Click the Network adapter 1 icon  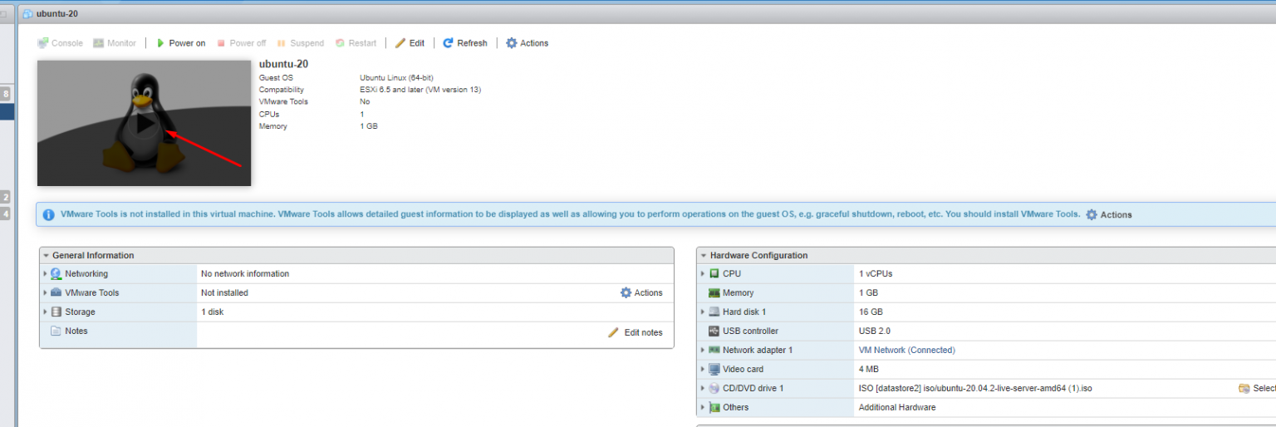click(714, 350)
